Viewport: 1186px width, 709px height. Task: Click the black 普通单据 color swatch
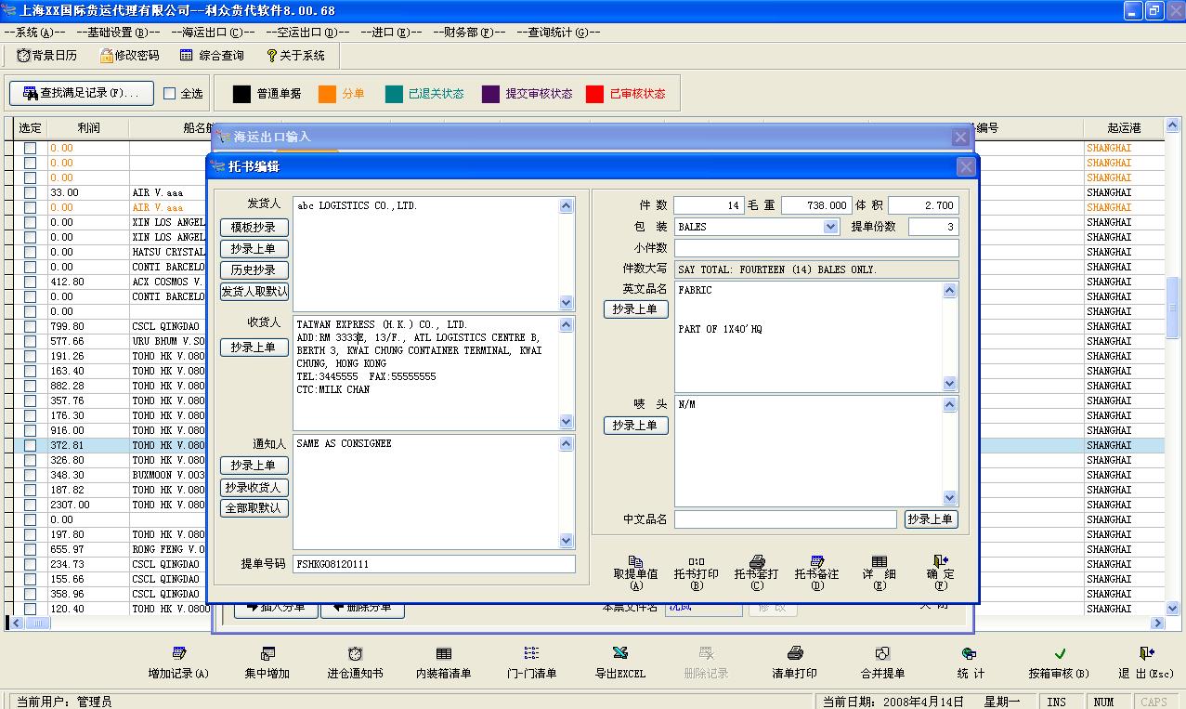pyautogui.click(x=241, y=94)
